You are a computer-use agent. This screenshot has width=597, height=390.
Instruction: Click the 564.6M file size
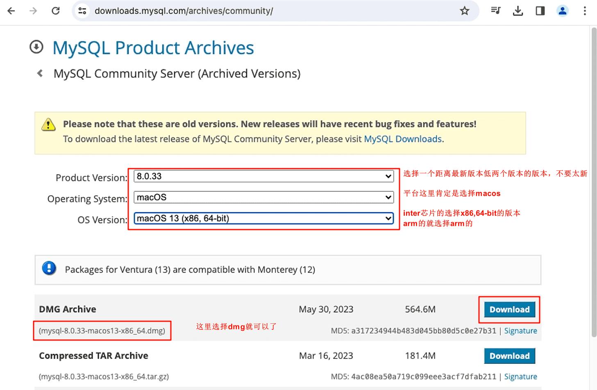coord(420,309)
